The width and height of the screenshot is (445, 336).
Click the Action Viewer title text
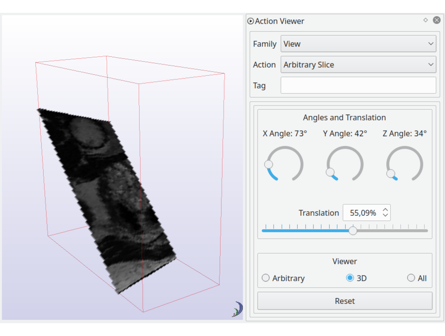point(279,21)
